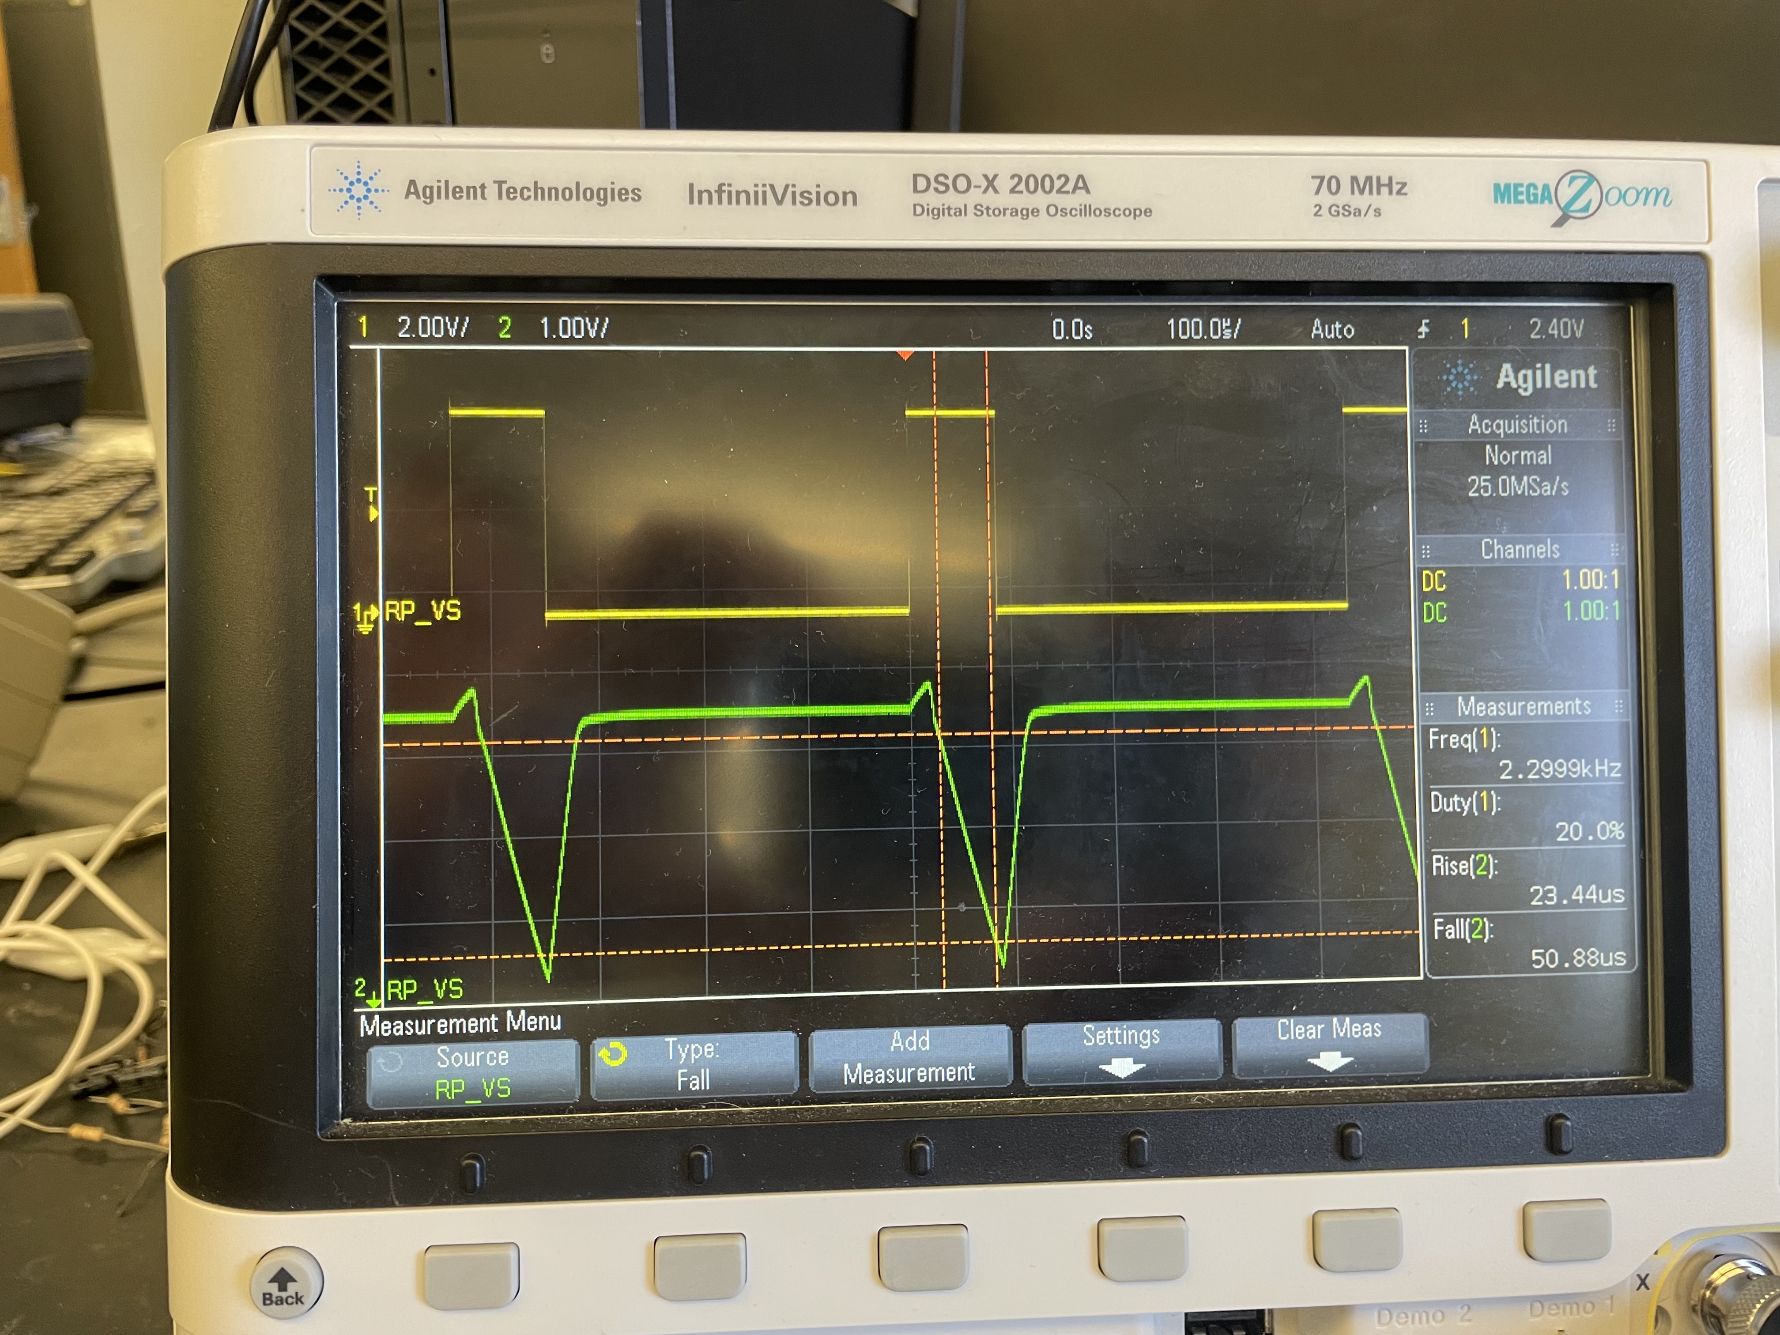
Task: Tap the 70 MHz bandwidth label
Action: (x=1358, y=187)
